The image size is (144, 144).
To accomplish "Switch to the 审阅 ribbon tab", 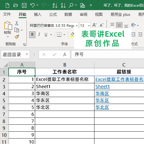I will point(84,14).
